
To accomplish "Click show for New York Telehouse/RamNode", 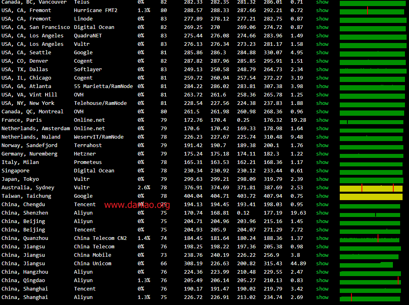I will (322, 103).
